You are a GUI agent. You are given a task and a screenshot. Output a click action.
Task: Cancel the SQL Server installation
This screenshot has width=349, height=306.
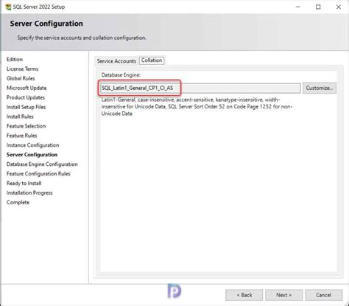(x=323, y=295)
